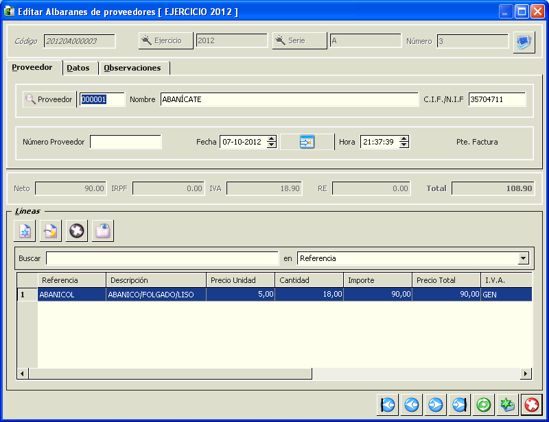This screenshot has width=549, height=422.
Task: Click the IVA field showing 18.90
Action: [264, 188]
